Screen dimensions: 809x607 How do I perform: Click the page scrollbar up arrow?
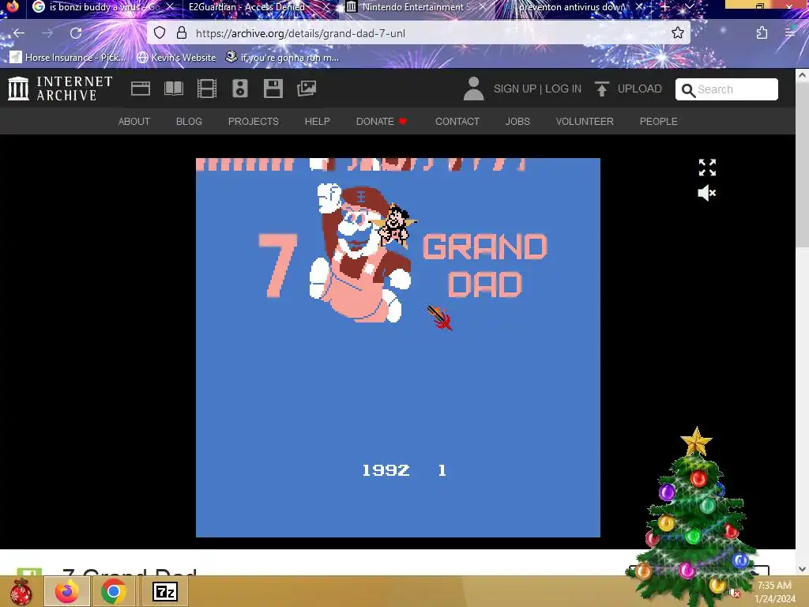802,75
